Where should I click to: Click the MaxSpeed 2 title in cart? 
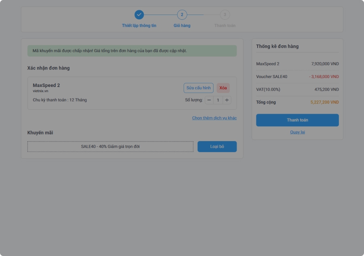click(x=46, y=85)
